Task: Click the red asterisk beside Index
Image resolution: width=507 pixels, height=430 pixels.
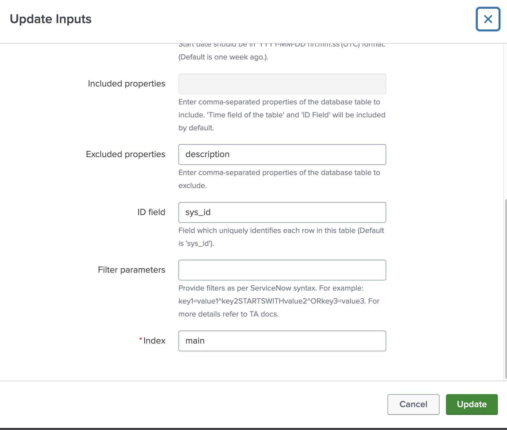Action: [x=140, y=339]
